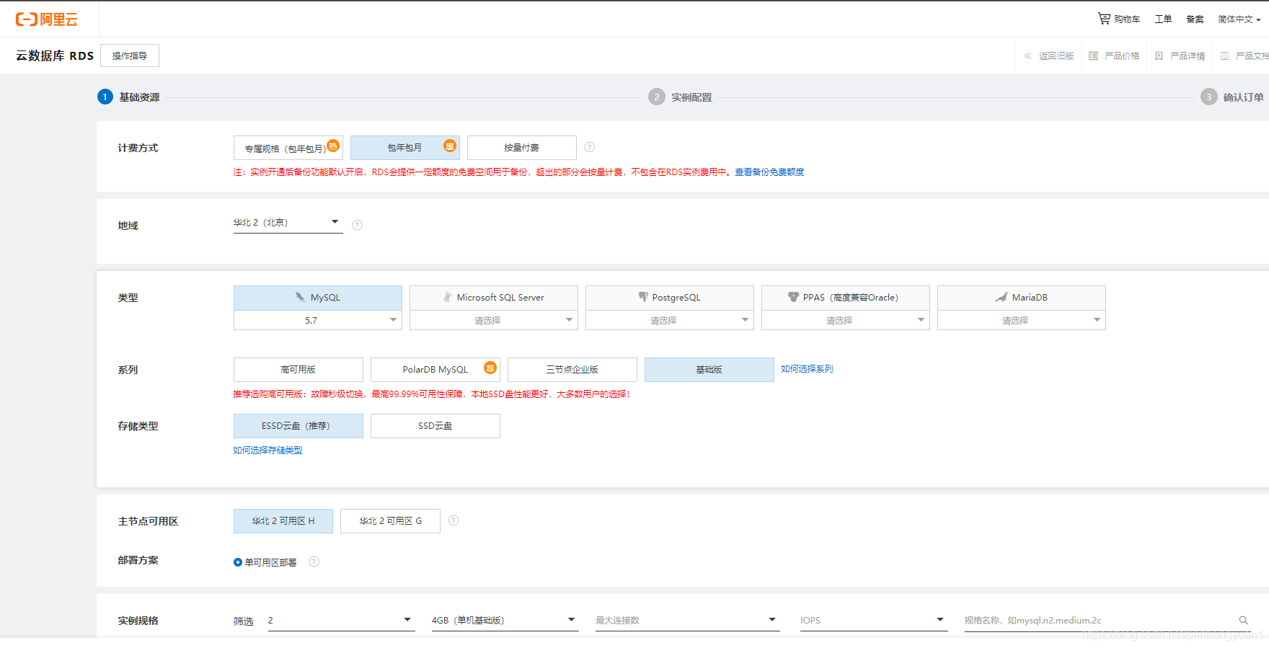Select SSD云盘 storage type
This screenshot has width=1269, height=648.
pyautogui.click(x=435, y=426)
